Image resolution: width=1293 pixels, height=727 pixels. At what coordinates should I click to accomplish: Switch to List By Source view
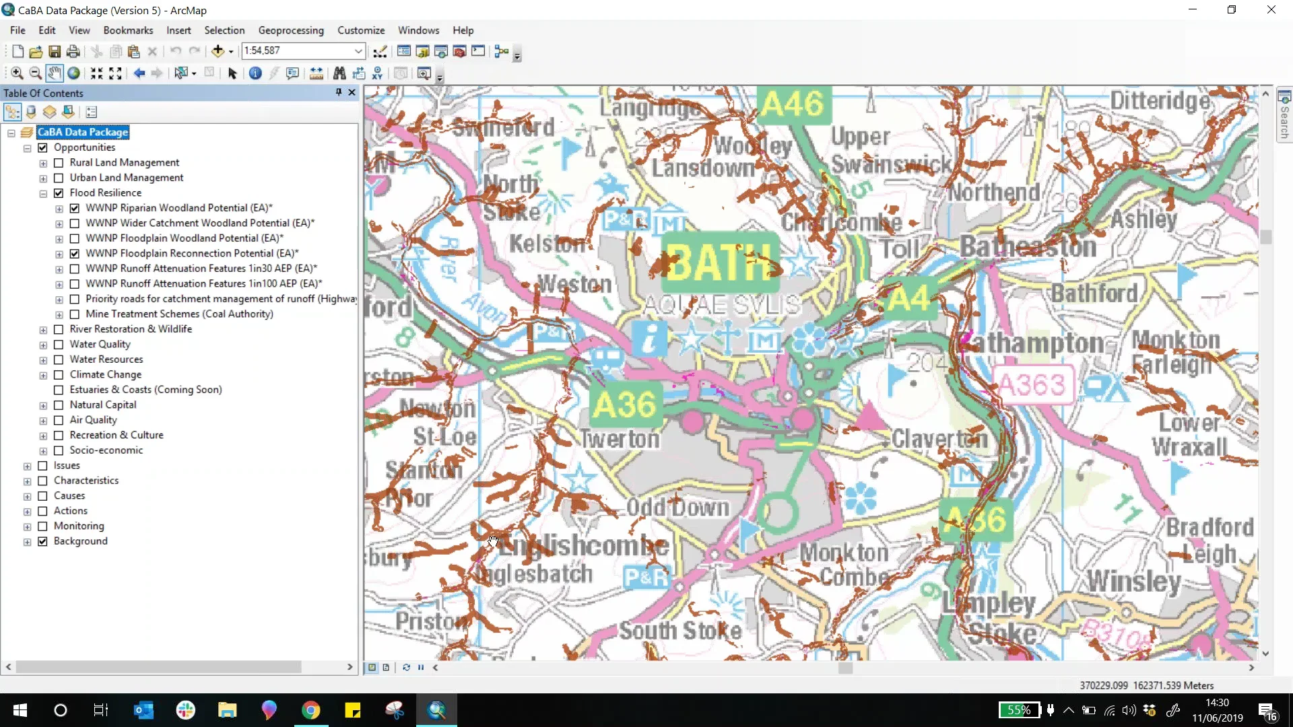pos(31,112)
